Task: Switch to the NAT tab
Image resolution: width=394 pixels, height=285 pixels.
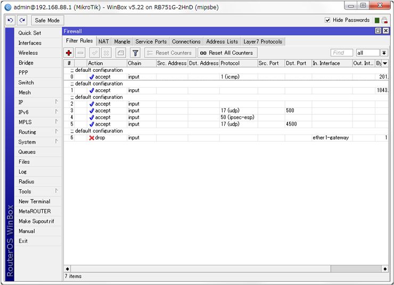Action: pyautogui.click(x=103, y=41)
